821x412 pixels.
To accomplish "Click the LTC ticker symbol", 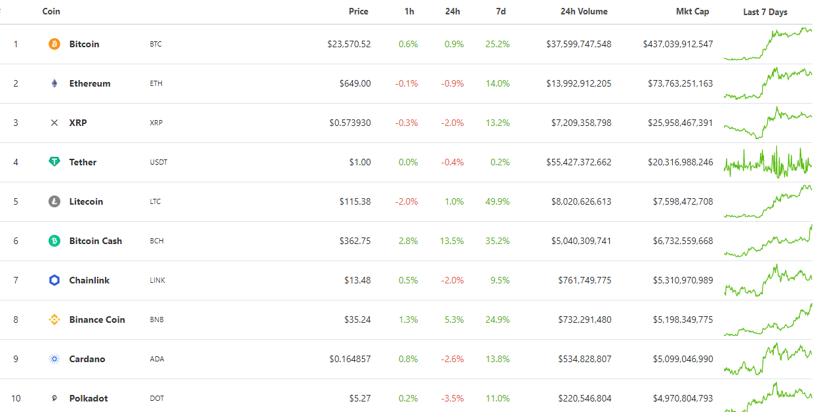I will click(155, 201).
